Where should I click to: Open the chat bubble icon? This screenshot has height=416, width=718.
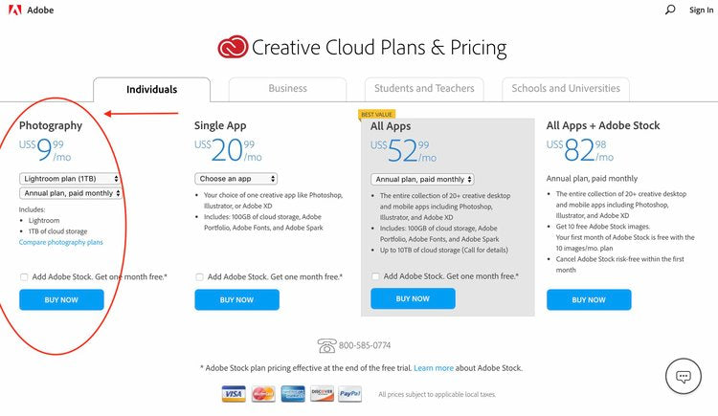(x=684, y=376)
